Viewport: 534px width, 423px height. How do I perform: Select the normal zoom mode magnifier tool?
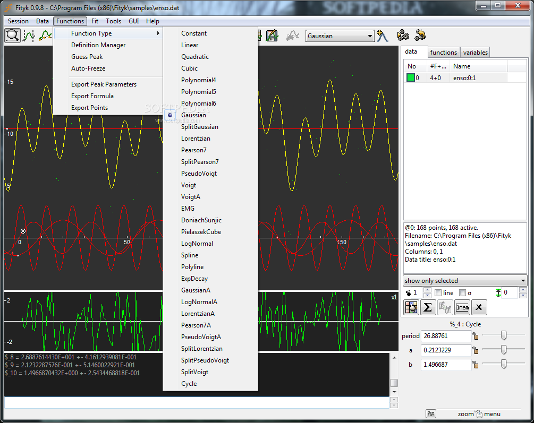tap(13, 36)
